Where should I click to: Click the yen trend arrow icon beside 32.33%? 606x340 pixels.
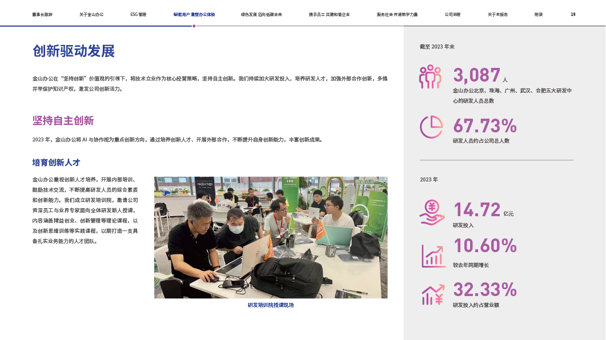tap(433, 294)
